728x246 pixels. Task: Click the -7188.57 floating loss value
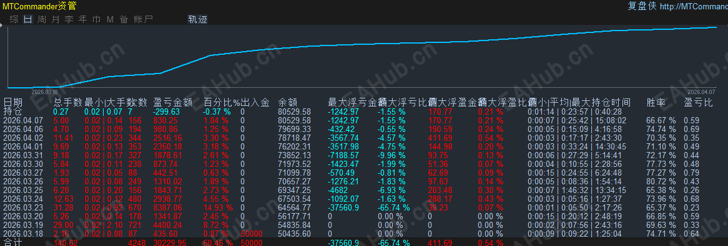343,155
